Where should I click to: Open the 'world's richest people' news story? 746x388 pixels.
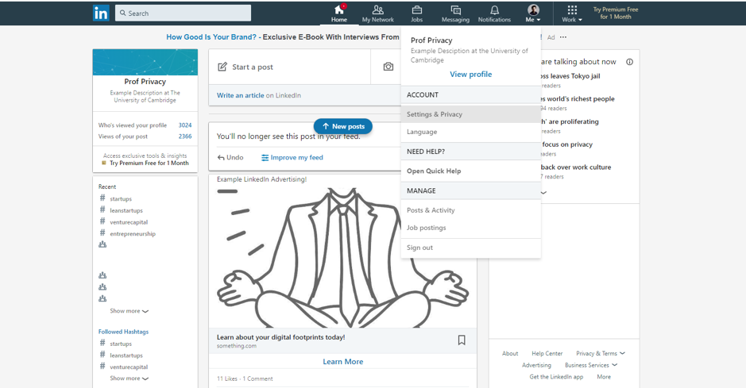tap(577, 98)
